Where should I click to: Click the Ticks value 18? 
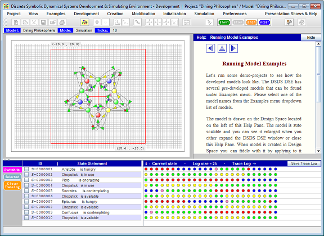[115, 30]
